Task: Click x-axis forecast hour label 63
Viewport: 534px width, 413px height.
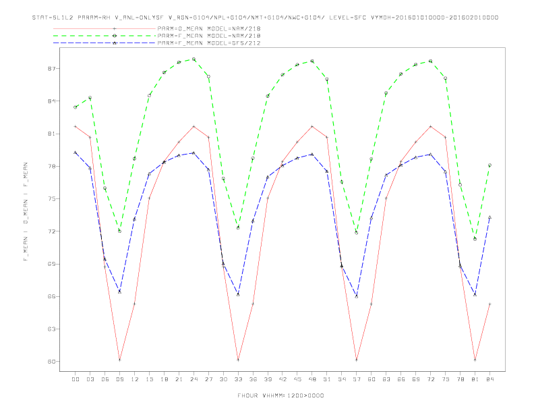Action: click(386, 379)
